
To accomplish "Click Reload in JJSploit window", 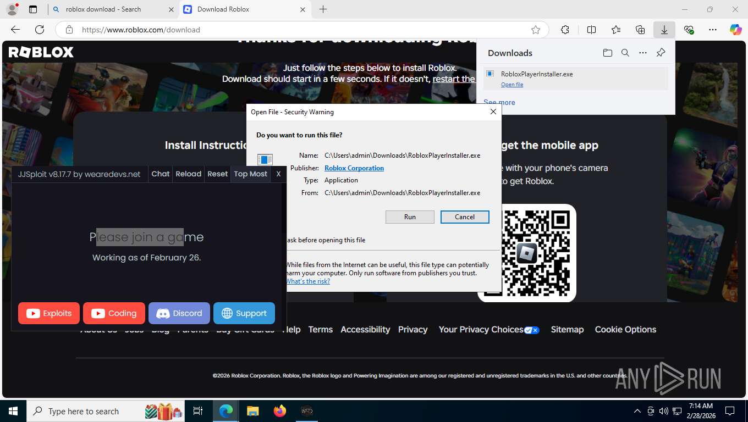I will tap(189, 174).
